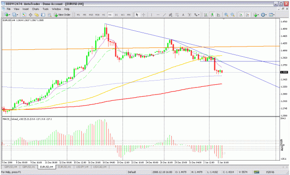
Task: Click the New Order button
Action: coord(62,14)
